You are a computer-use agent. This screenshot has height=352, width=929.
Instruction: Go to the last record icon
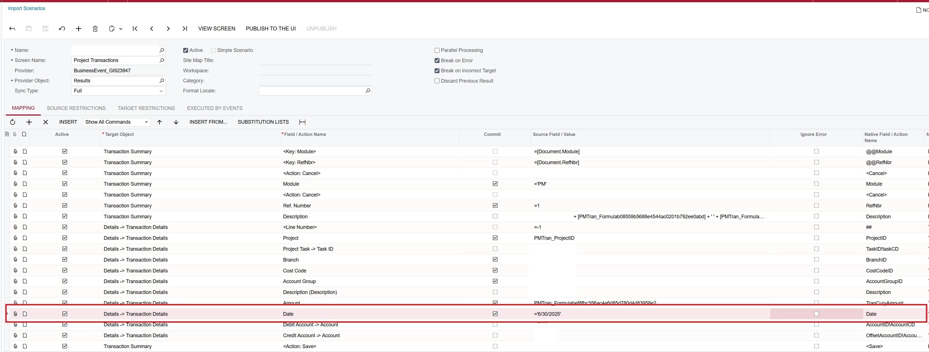point(185,28)
